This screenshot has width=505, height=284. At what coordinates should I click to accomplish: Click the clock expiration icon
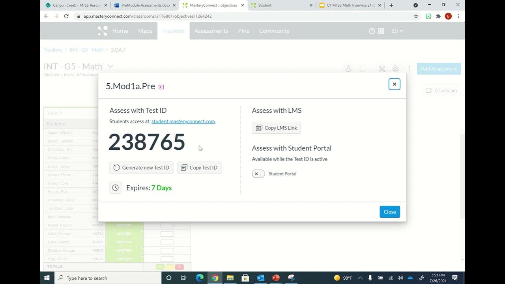tap(115, 188)
